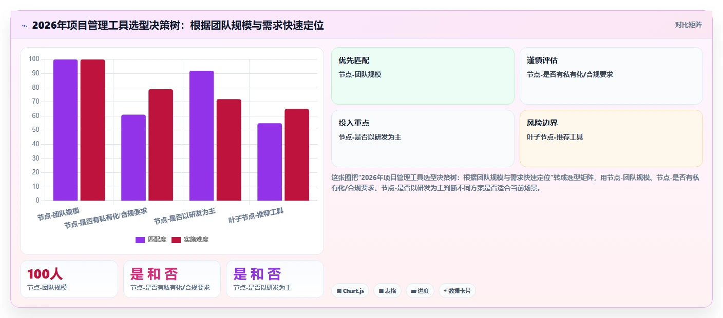Viewport: 723px width, 318px height.
Task: Toggle the 实施难度 legend swatch
Action: [x=176, y=240]
